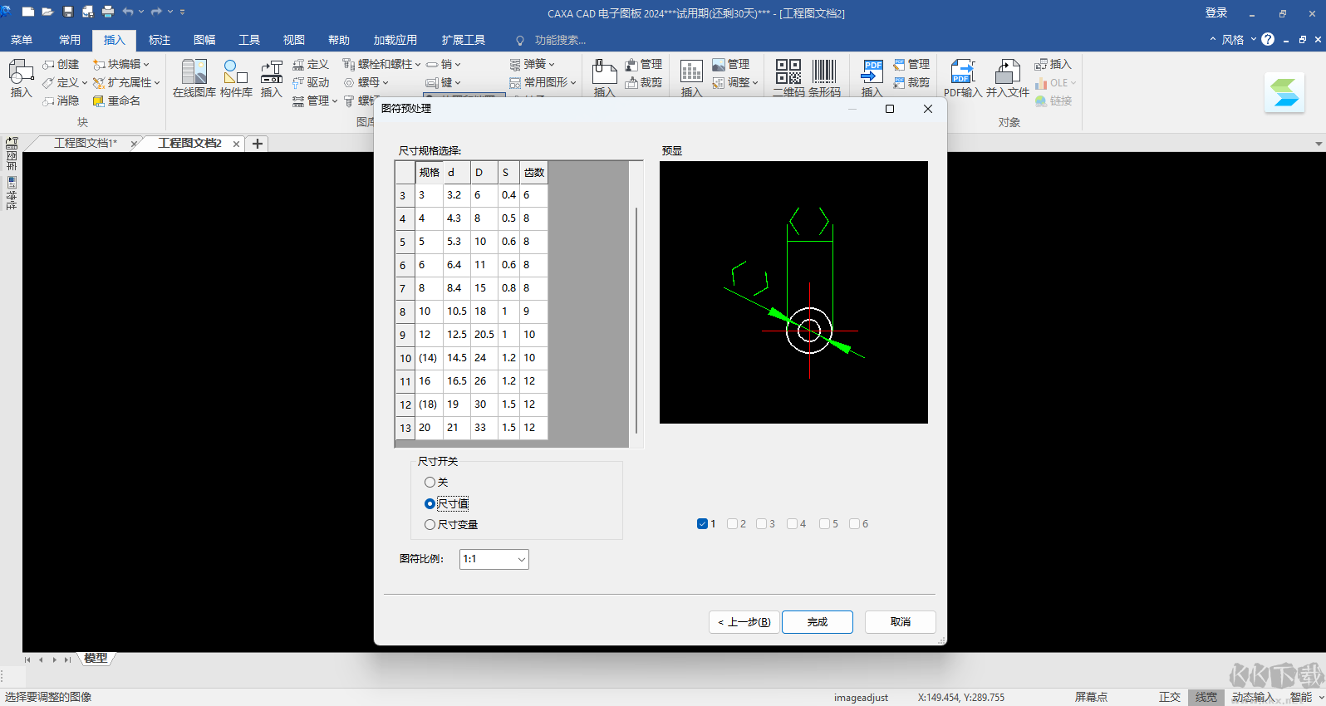The width and height of the screenshot is (1326, 706).
Task: Switch to the 工程图文档1 document tab
Action: click(x=85, y=144)
